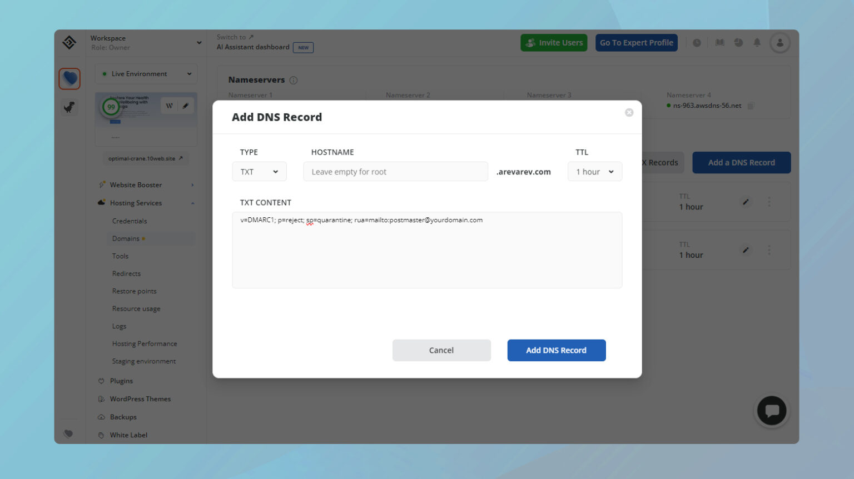Click the clock history icon in the header
The height and width of the screenshot is (479, 854).
coord(697,42)
